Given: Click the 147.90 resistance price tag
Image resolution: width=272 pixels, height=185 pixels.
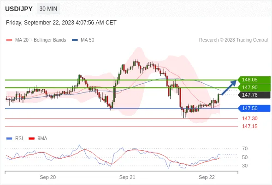Looking at the screenshot, I should 254,87.
